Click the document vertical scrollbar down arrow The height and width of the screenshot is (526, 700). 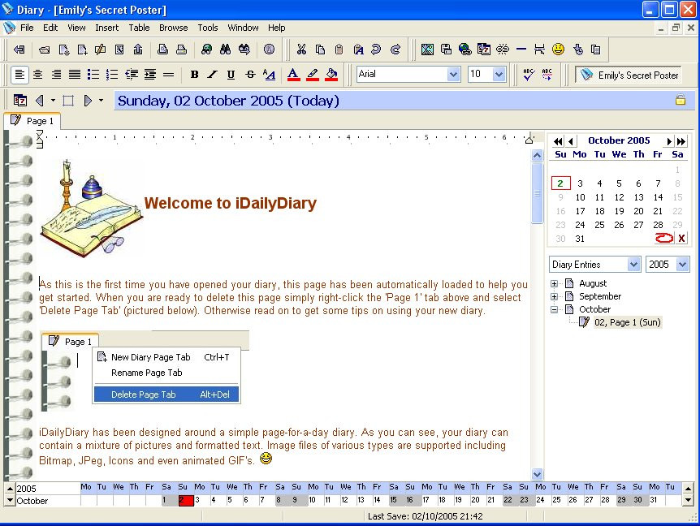[537, 474]
